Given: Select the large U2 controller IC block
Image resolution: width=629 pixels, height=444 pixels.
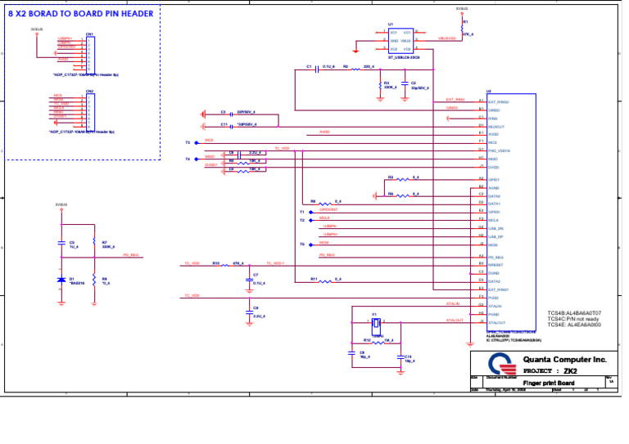Looking at the screenshot, I should click(x=511, y=213).
